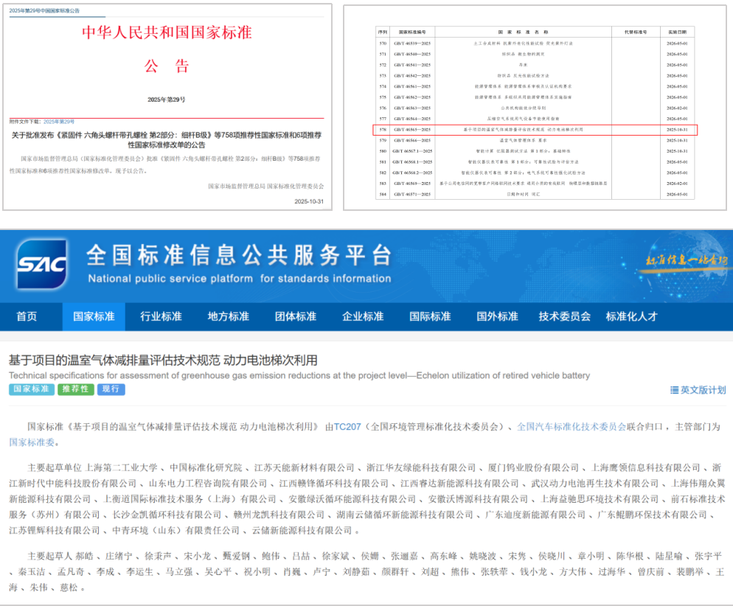
Task: Open the 首页 navigation tab
Action: click(27, 316)
